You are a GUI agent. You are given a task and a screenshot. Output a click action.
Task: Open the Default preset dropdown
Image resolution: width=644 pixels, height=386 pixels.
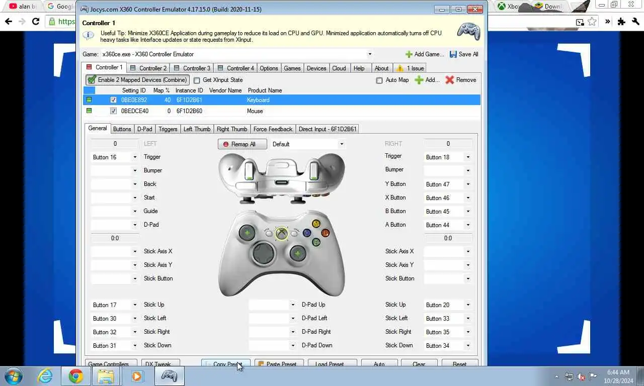tap(342, 144)
